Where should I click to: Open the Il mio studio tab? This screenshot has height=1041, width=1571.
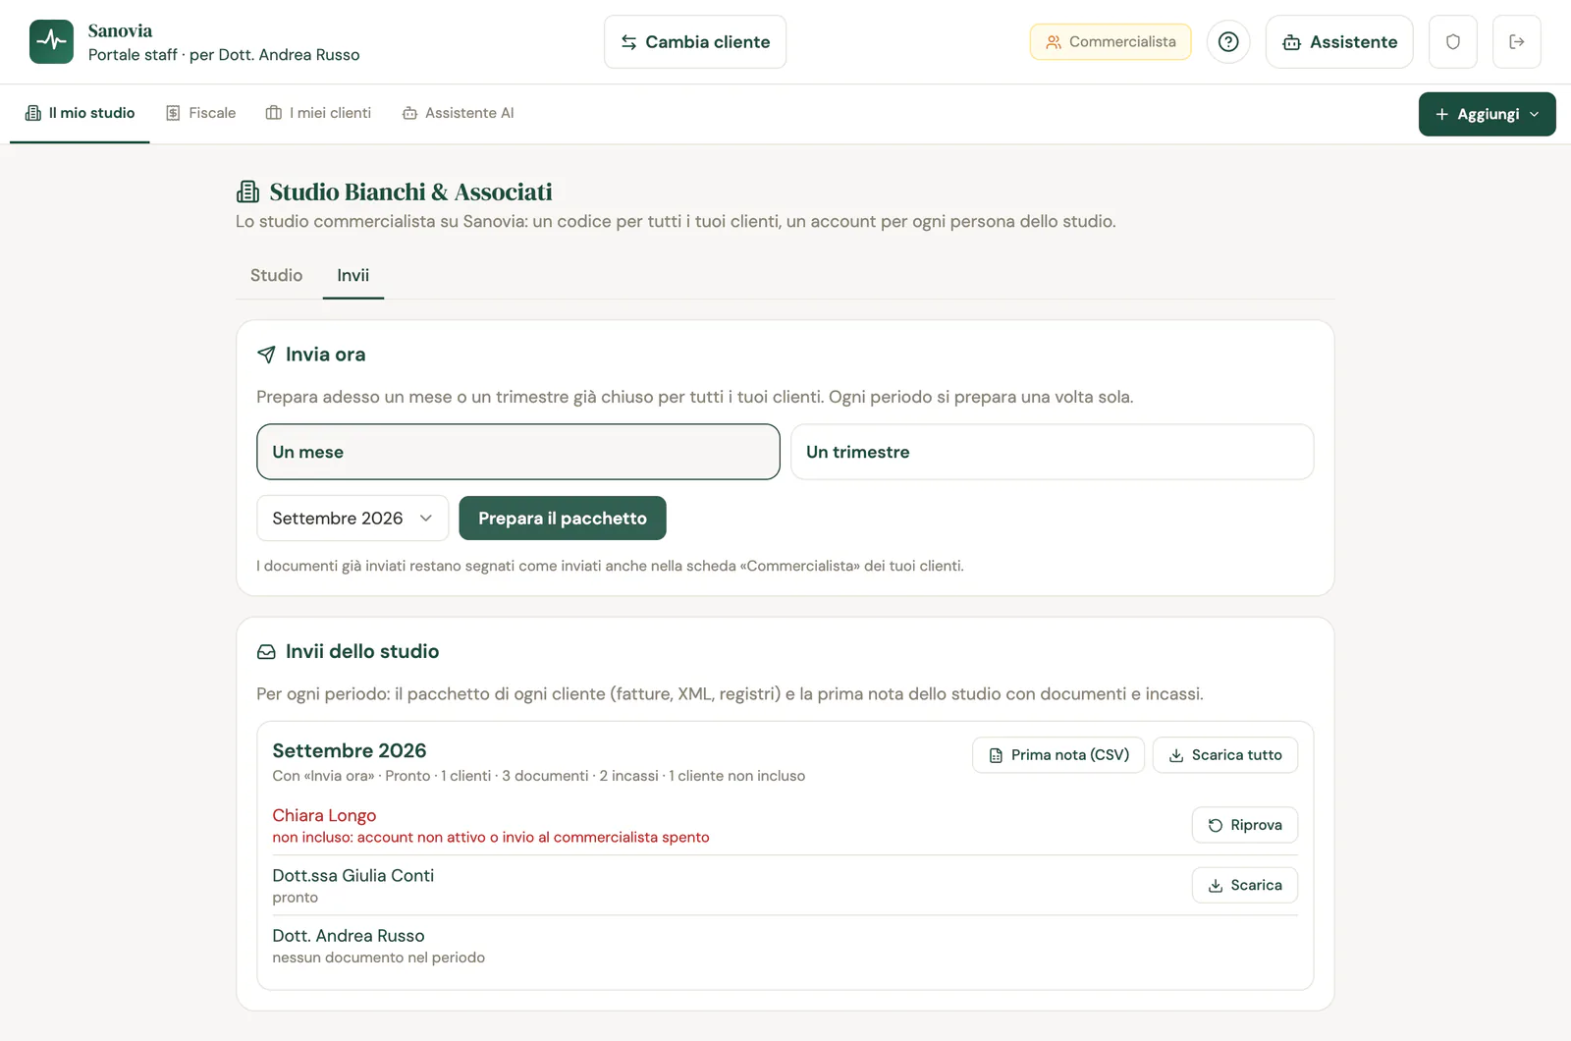80,113
